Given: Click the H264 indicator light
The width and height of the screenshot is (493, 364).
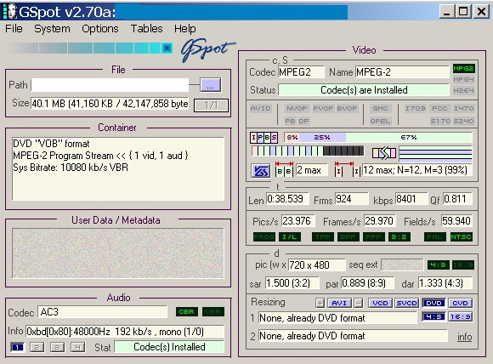Looking at the screenshot, I should coord(463,91).
